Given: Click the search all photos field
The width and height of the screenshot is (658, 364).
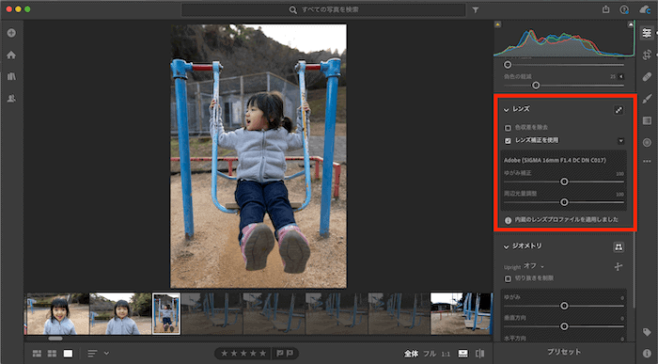Looking at the screenshot, I should [x=323, y=9].
